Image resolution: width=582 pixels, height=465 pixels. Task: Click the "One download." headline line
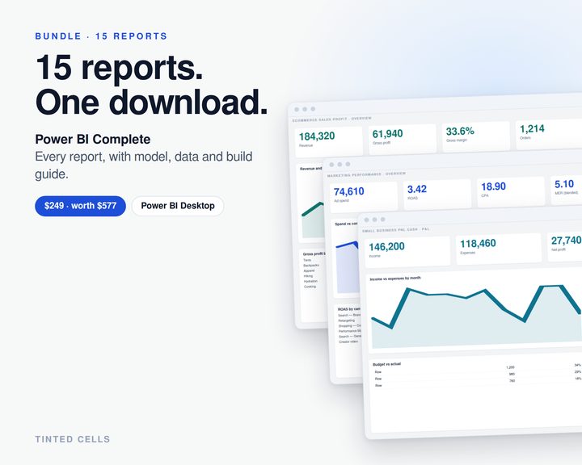click(x=151, y=102)
